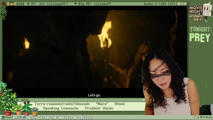Viewport: 213px width, 120px height.
Task: Open the blue browser quick-launch icon
Action: [x=24, y=117]
